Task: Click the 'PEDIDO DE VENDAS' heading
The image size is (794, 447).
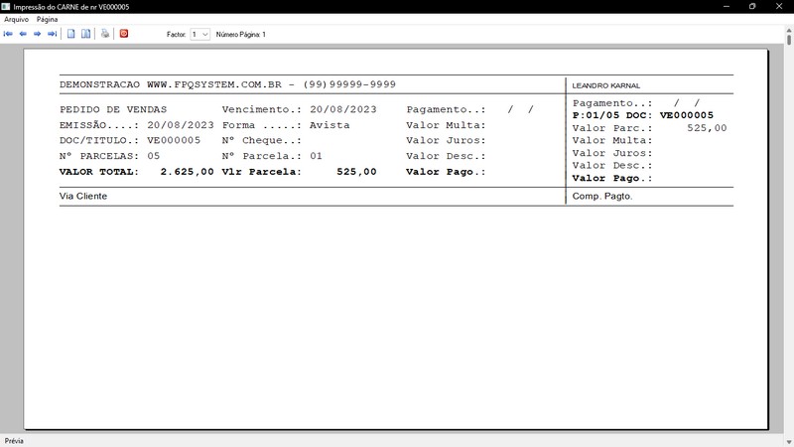Action: coord(113,109)
